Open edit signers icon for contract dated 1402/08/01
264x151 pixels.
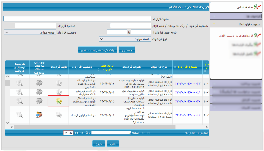click(x=39, y=115)
